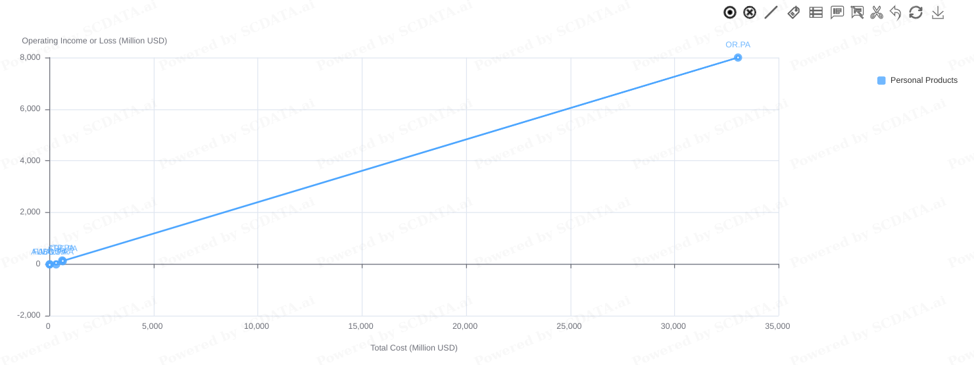Screen dimensions: 974x365
Task: Click the Personal Products legend color swatch
Action: pyautogui.click(x=881, y=80)
